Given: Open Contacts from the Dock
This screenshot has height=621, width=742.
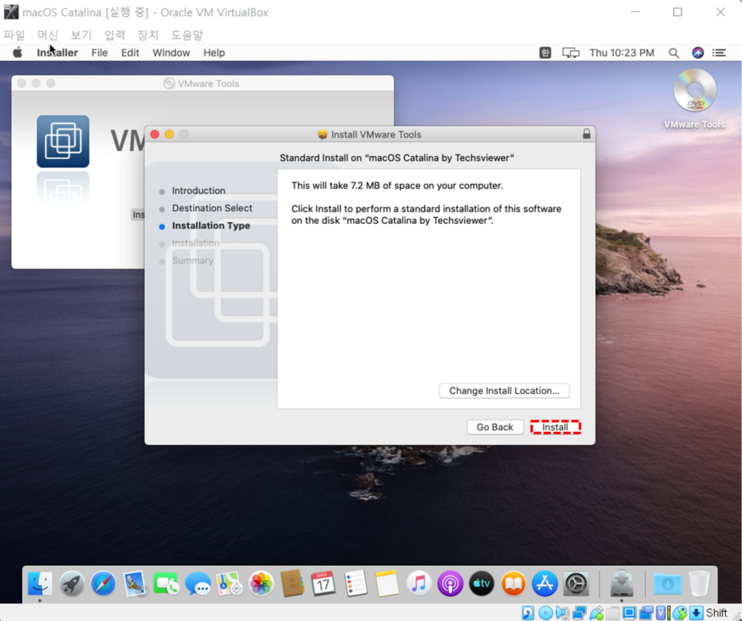Looking at the screenshot, I should point(292,583).
